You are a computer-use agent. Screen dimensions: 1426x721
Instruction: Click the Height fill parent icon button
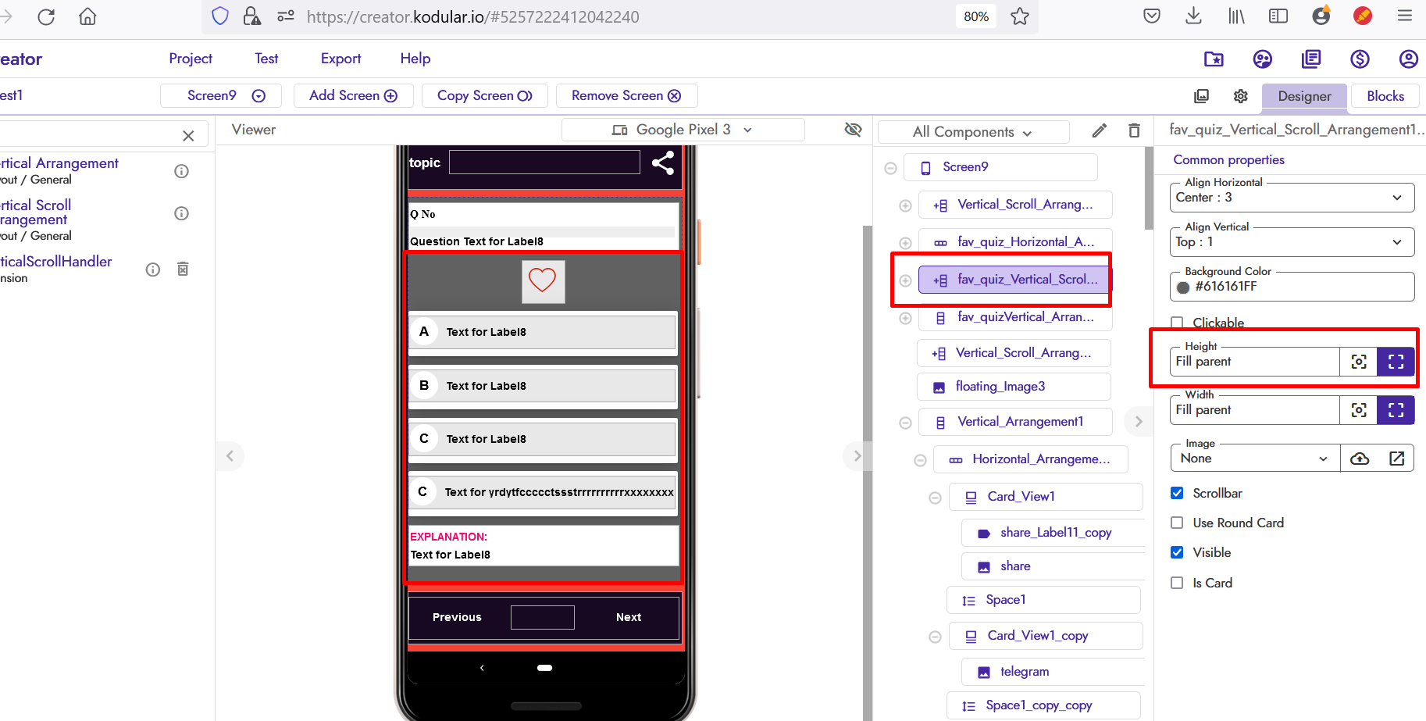coord(1396,362)
